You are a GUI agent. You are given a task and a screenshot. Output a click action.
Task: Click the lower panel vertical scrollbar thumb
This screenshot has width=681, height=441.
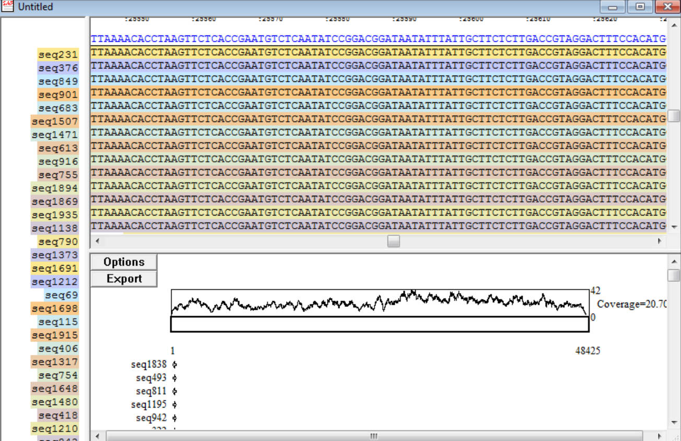point(674,276)
